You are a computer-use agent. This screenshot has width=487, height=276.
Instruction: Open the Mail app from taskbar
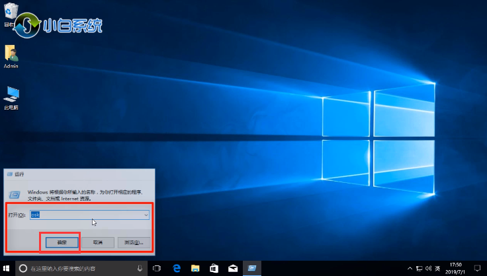(233, 269)
